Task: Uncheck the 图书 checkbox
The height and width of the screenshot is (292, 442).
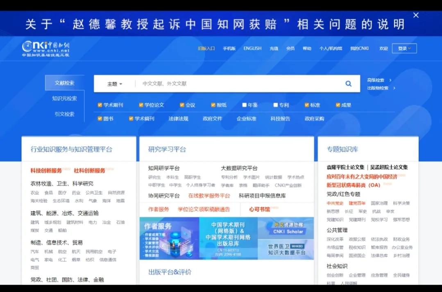Action: (99, 118)
